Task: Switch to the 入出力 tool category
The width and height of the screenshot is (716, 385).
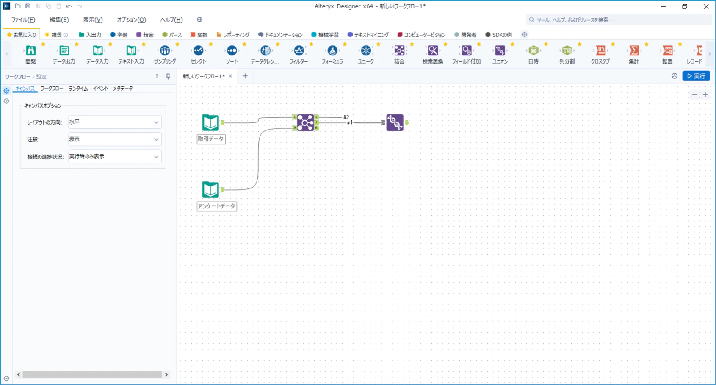Action: point(90,35)
